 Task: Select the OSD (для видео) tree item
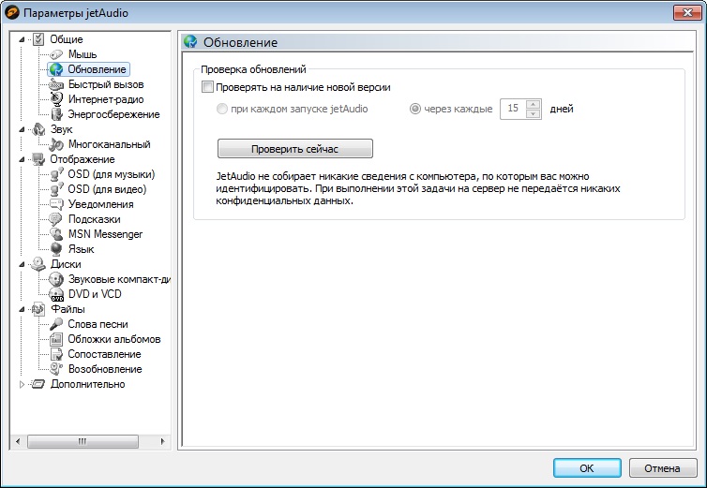point(107,189)
